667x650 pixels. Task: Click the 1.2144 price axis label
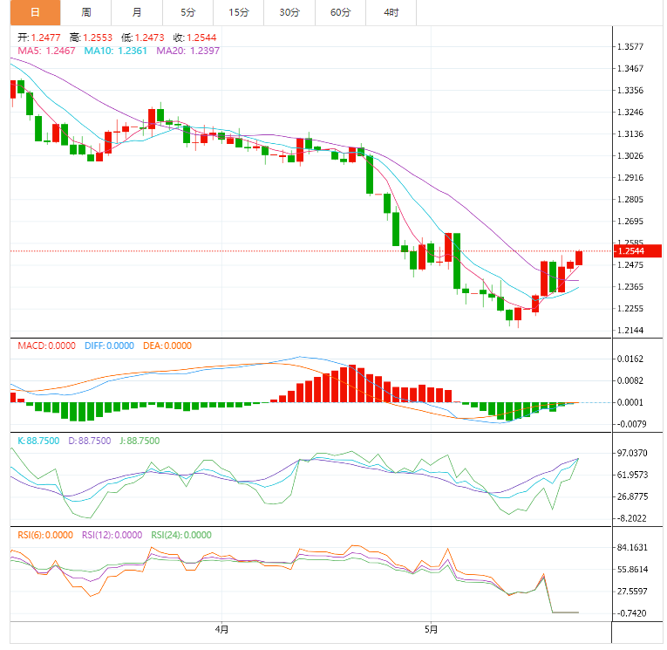pos(630,330)
